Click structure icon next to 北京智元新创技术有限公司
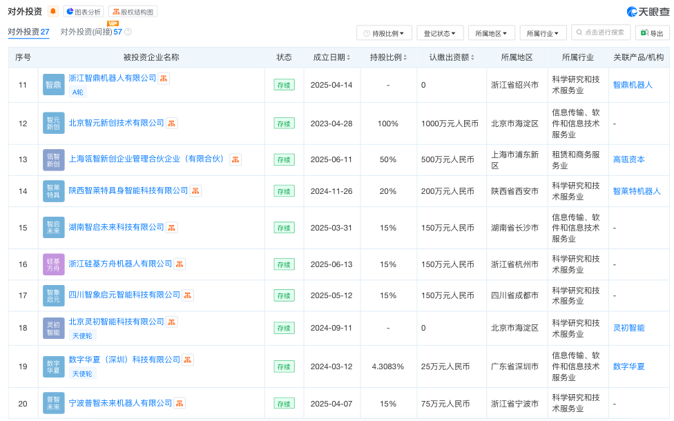Image resolution: width=674 pixels, height=421 pixels. click(171, 123)
